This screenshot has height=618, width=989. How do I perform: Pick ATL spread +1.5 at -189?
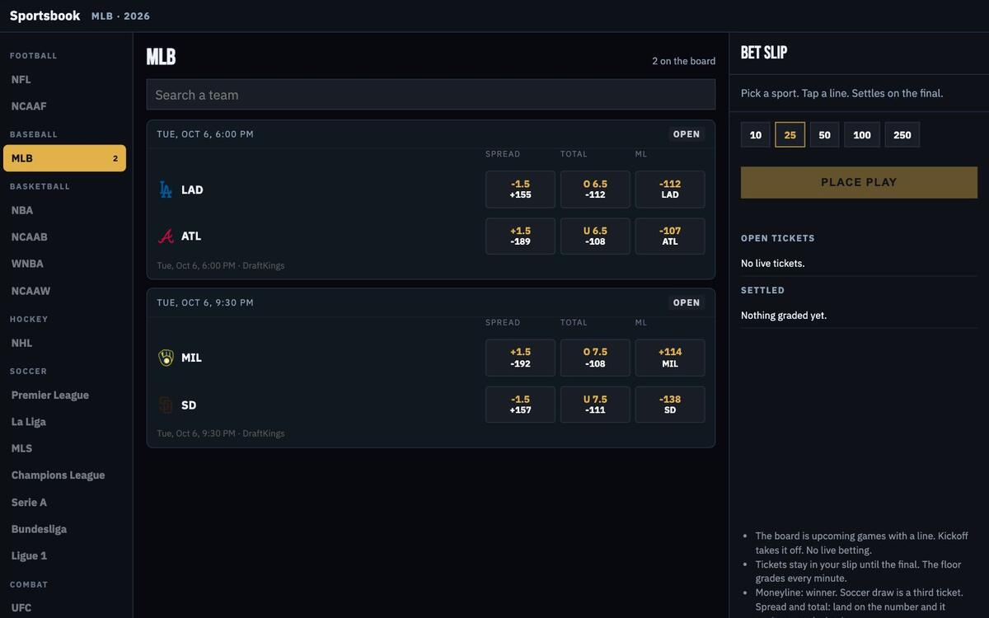click(x=520, y=236)
